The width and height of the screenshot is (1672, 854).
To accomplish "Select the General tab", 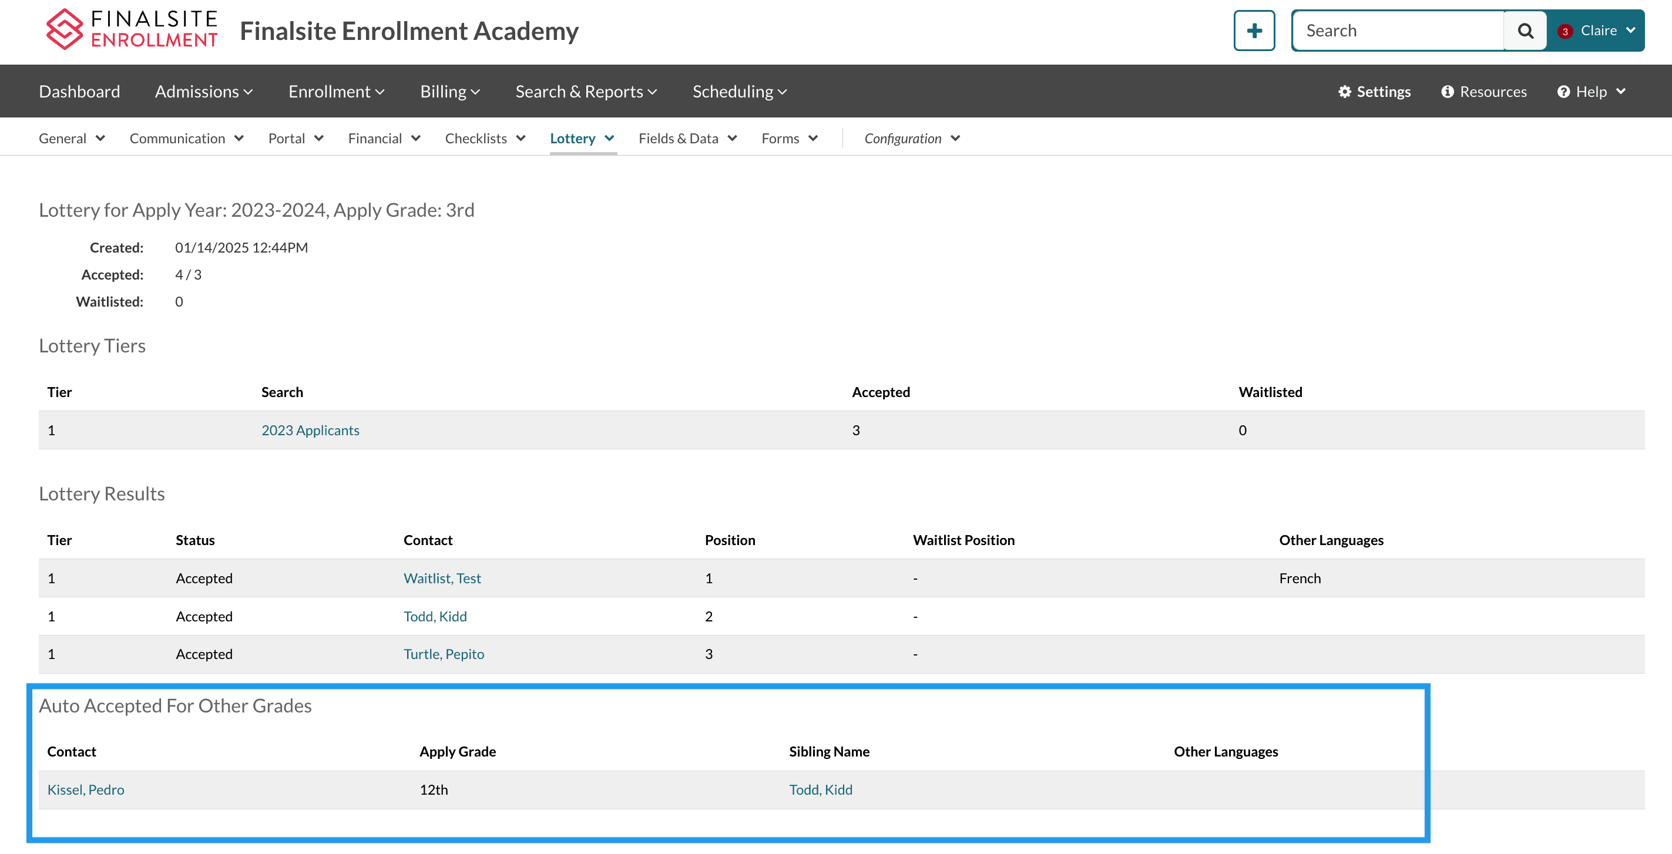I will [70, 137].
